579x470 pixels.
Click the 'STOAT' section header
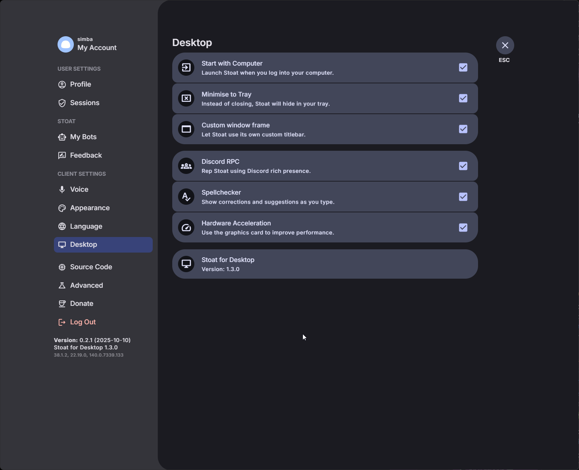point(67,121)
